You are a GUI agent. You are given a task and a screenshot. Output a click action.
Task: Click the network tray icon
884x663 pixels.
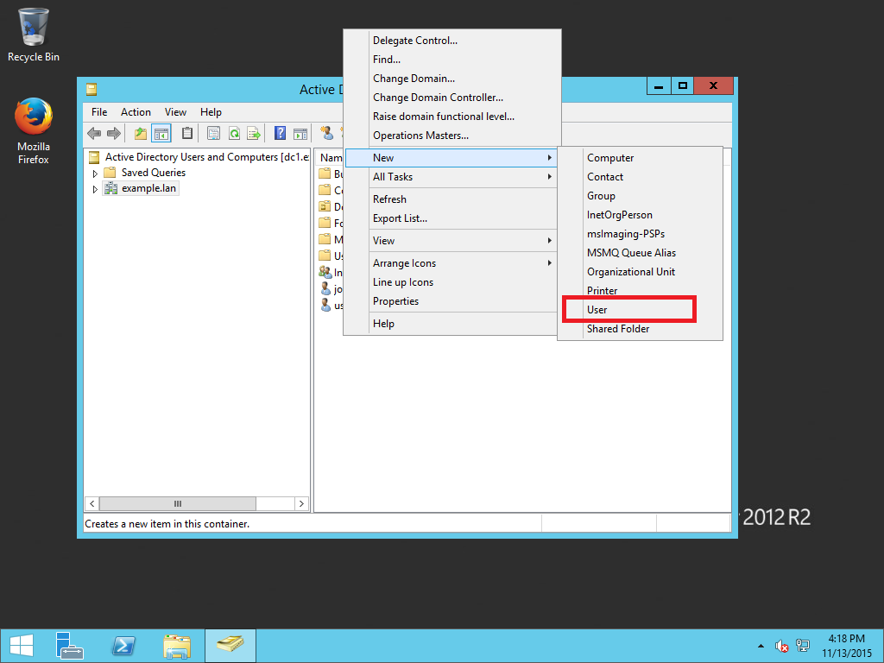coord(802,646)
